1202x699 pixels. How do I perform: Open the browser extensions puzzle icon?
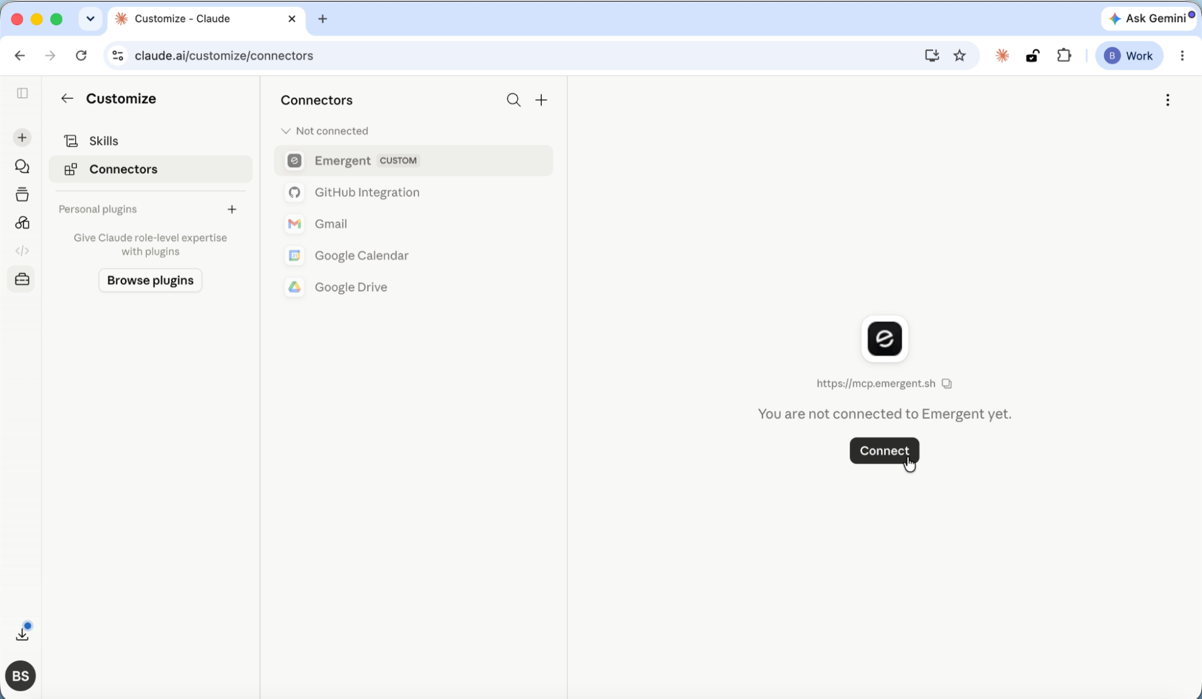[1064, 56]
